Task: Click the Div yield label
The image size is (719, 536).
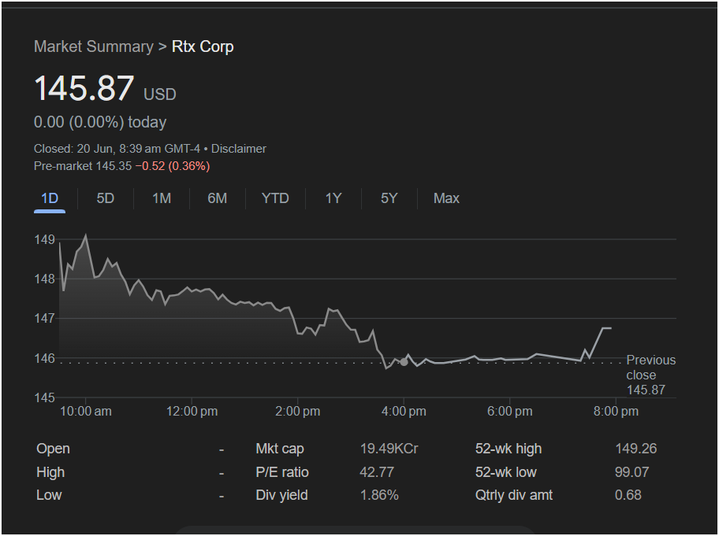Action: coord(281,495)
